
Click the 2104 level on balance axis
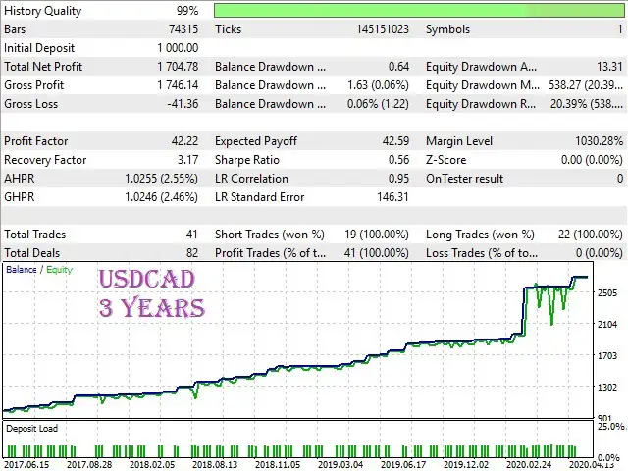coord(609,325)
